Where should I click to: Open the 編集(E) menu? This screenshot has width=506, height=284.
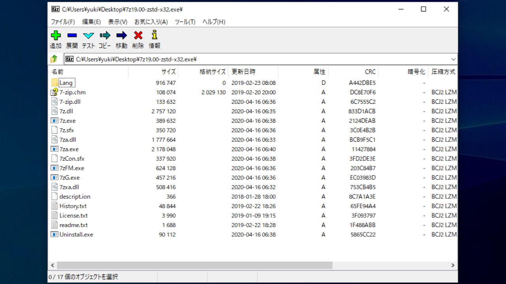pyautogui.click(x=91, y=22)
